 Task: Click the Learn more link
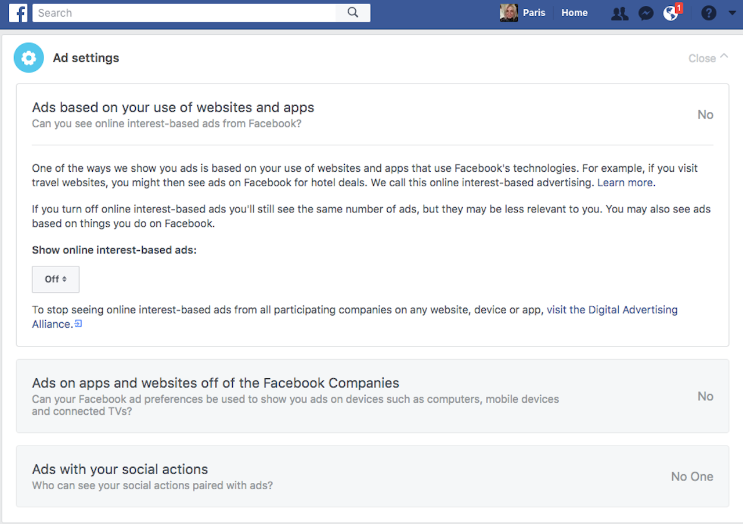(625, 182)
